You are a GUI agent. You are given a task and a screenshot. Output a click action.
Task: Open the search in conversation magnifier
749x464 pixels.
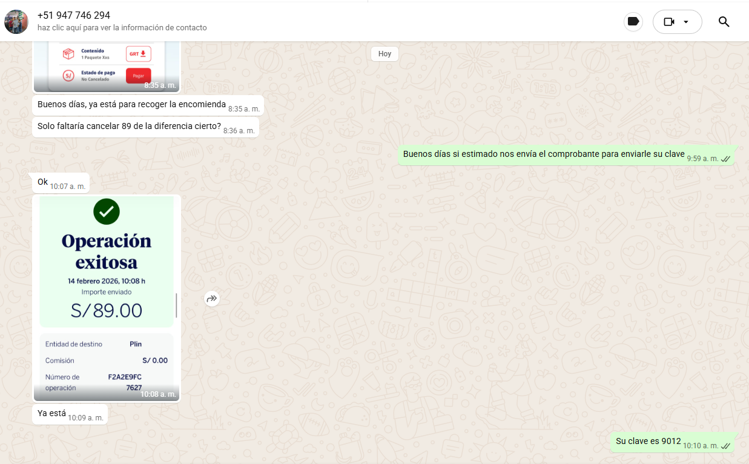(724, 22)
